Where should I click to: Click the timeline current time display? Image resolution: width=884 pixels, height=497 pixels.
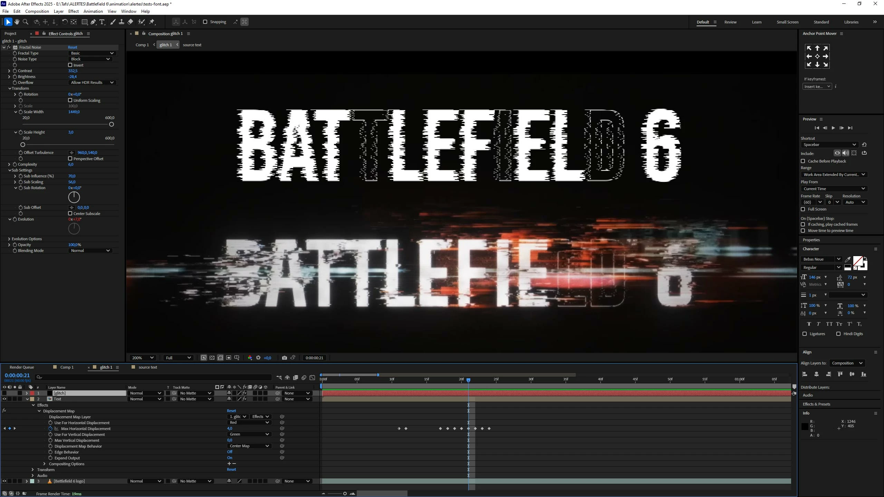pyautogui.click(x=17, y=375)
